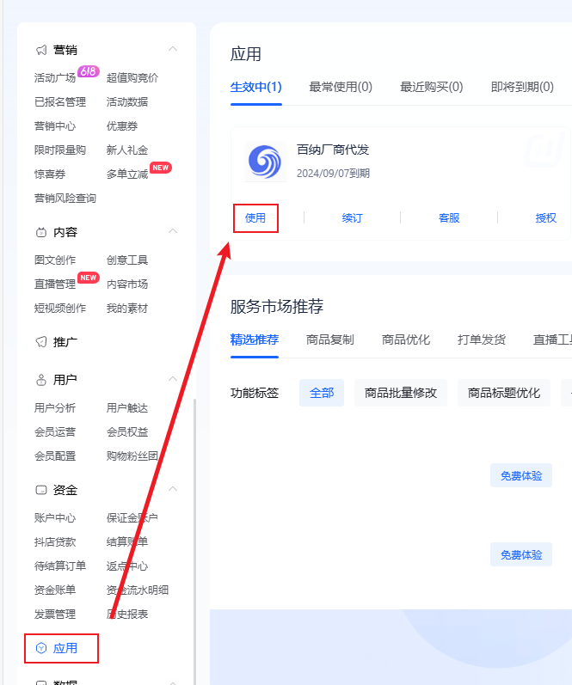
Task: Open 创意工具 menu item
Action: click(x=127, y=260)
